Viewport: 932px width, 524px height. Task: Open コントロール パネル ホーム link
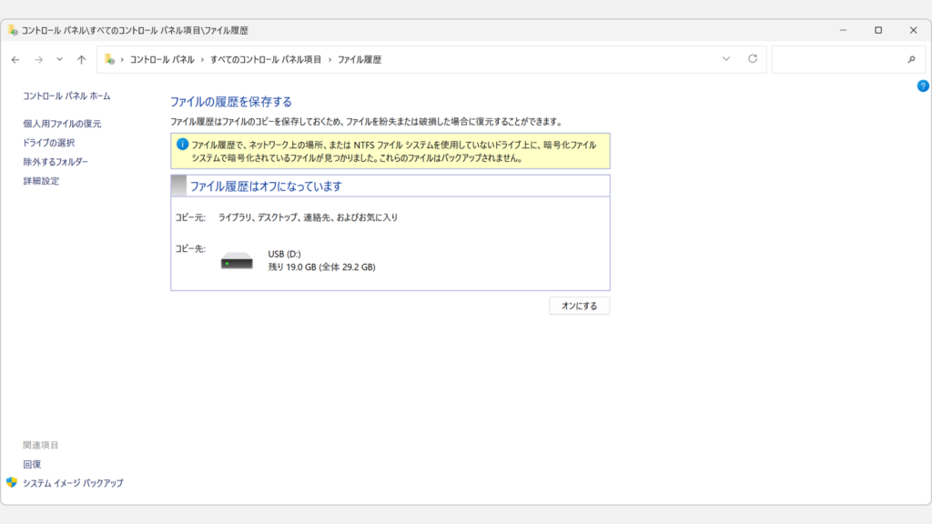(x=66, y=96)
